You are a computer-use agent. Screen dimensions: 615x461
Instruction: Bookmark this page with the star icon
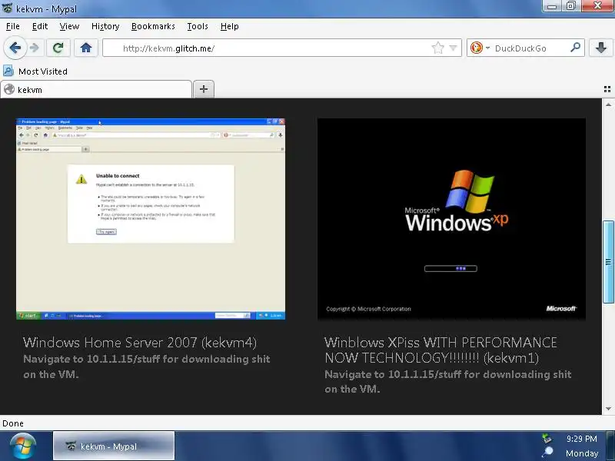(437, 48)
